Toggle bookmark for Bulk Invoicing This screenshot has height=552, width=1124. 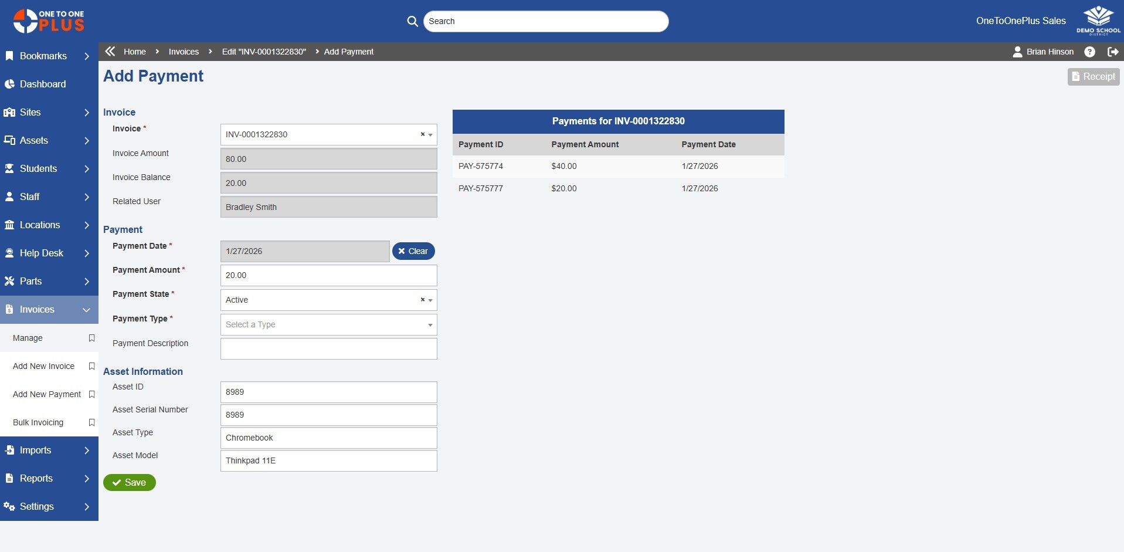91,422
